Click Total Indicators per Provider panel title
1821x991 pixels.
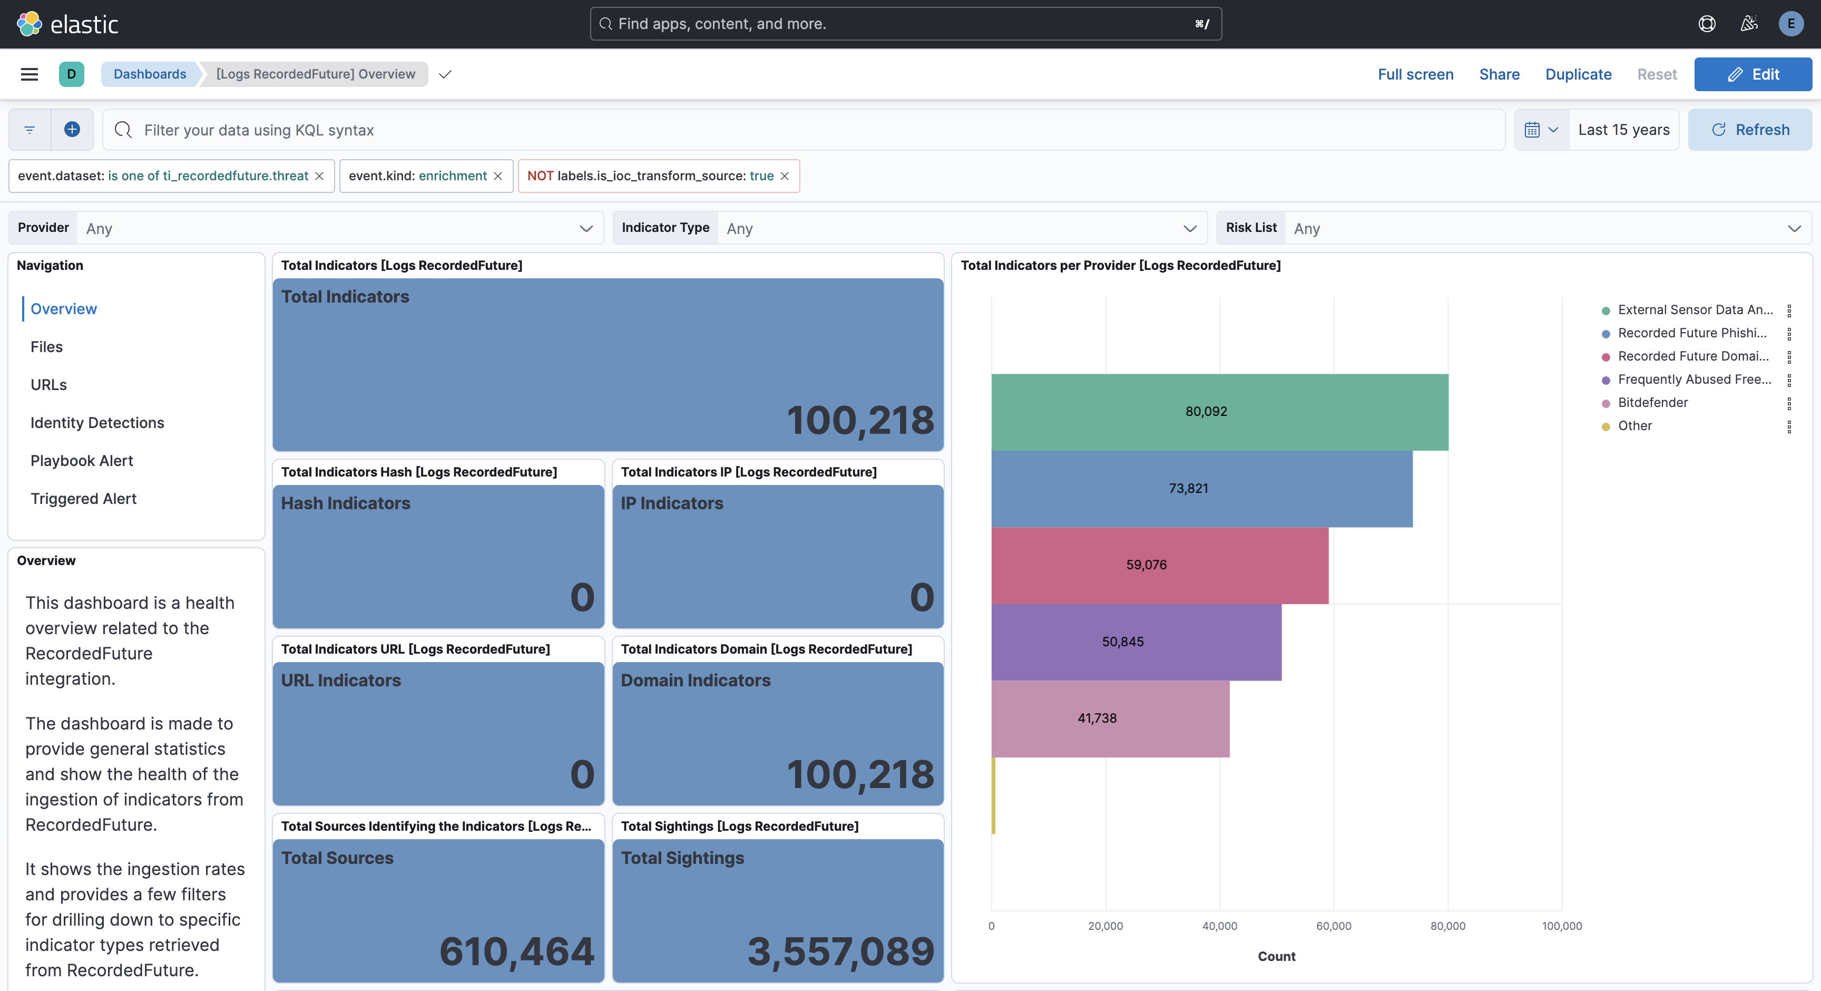click(x=1120, y=266)
